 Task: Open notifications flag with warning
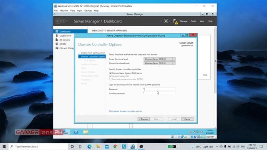point(175,21)
